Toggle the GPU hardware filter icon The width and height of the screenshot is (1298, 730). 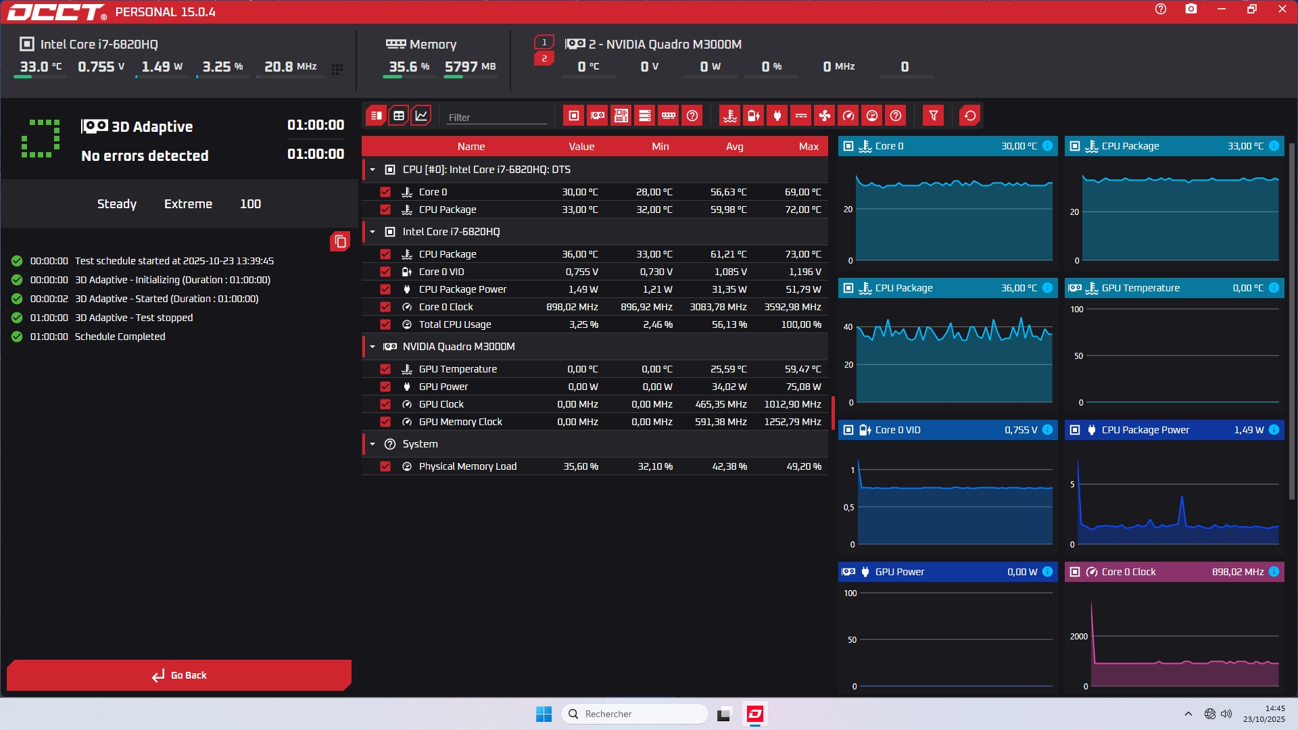pos(598,116)
